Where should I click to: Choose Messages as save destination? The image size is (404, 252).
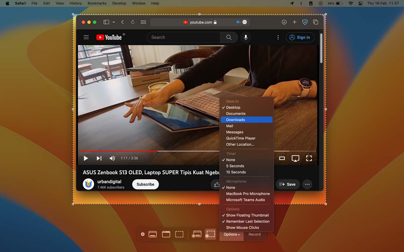coord(247,132)
